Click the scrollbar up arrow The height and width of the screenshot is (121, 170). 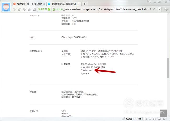point(168,14)
